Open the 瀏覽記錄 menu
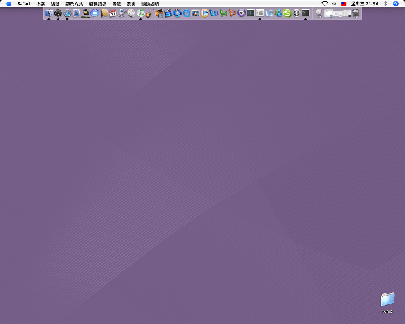405x324 pixels. 97,4
